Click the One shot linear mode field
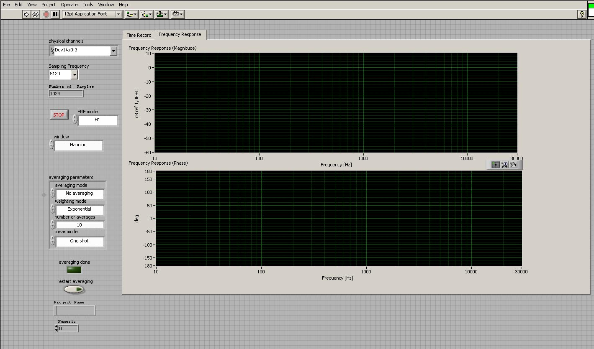Screen dimensions: 594x349 [80, 241]
